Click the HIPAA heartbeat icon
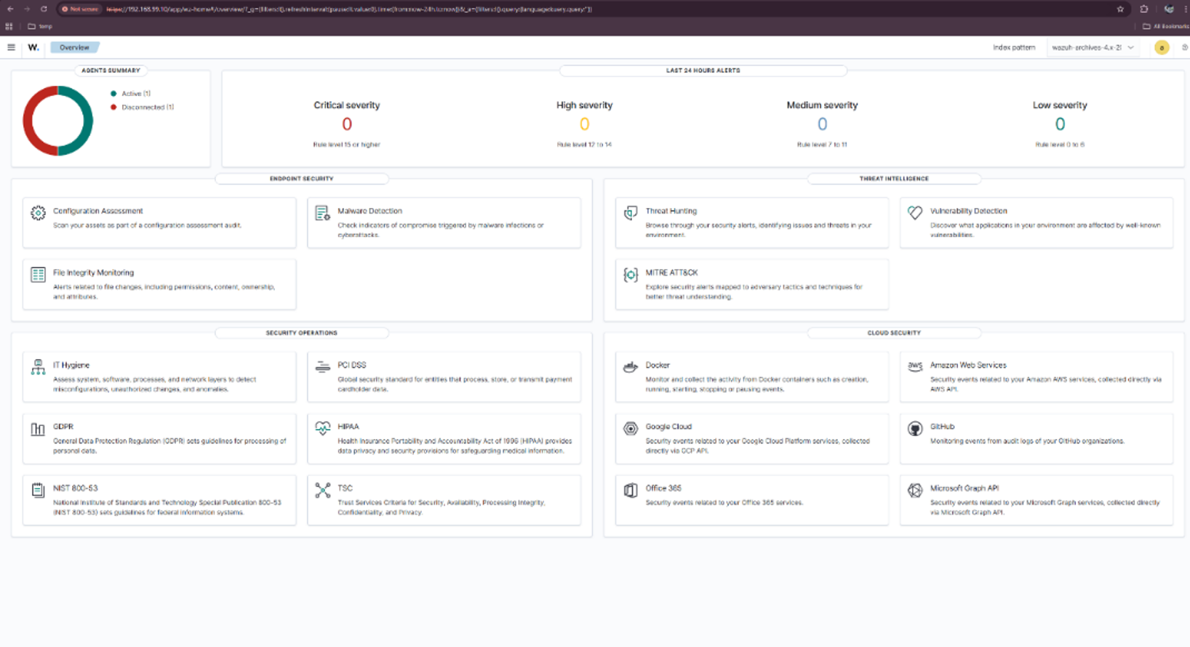This screenshot has height=647, width=1190. click(322, 428)
